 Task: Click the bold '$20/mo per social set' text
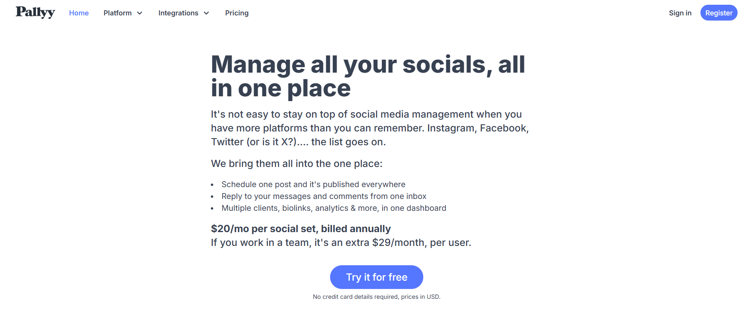300,229
